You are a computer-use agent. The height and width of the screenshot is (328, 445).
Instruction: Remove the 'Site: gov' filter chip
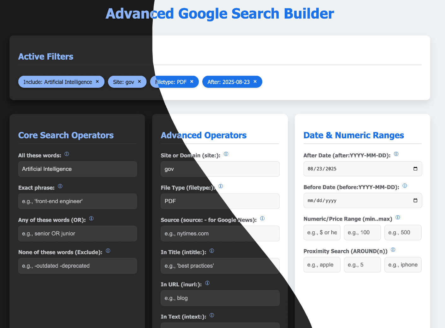[x=139, y=81]
